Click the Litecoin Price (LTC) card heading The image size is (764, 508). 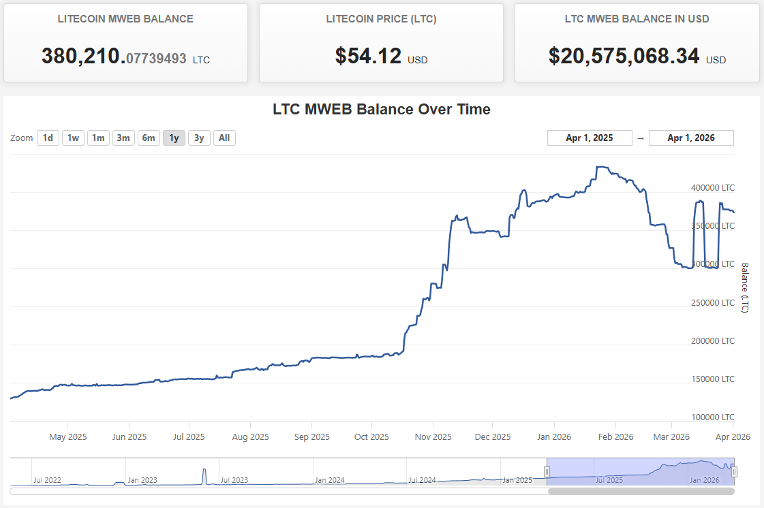click(381, 19)
